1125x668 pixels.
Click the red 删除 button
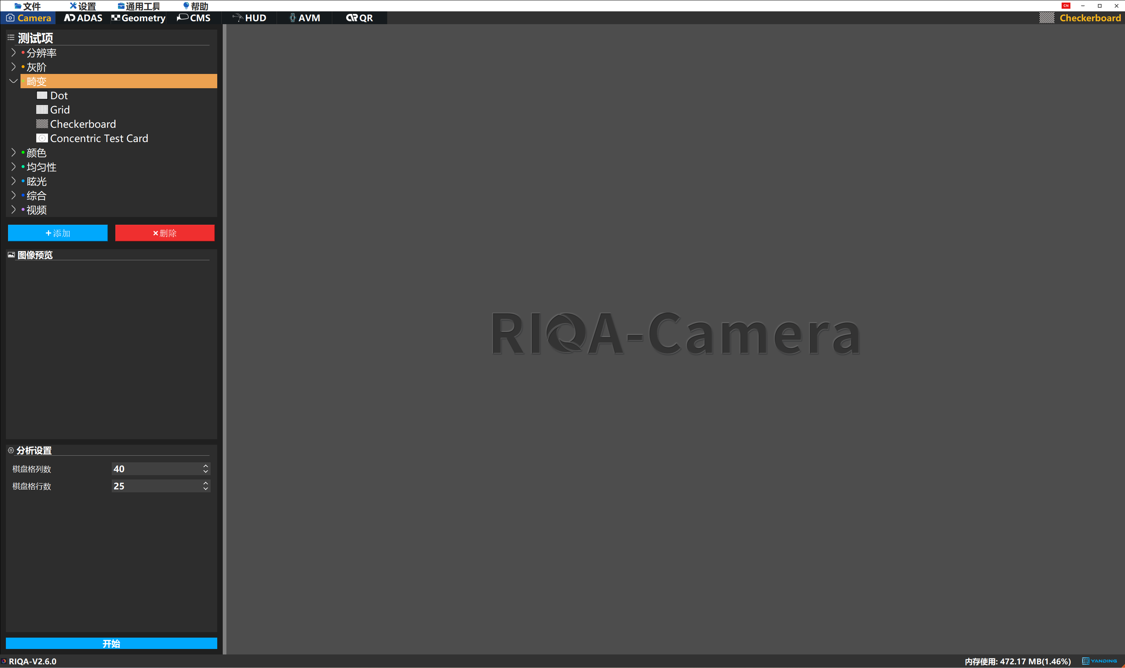[164, 233]
